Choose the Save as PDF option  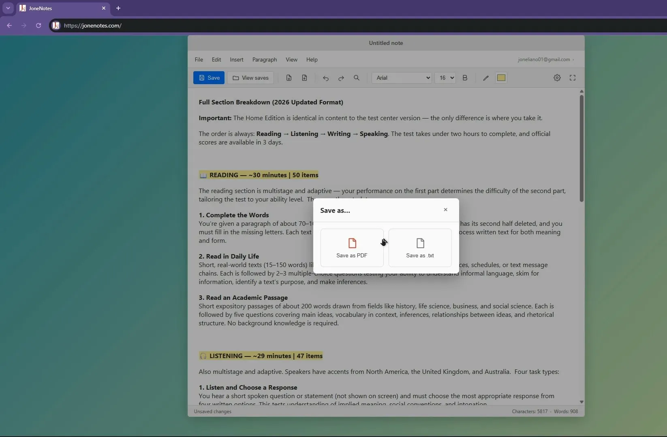[x=352, y=248]
